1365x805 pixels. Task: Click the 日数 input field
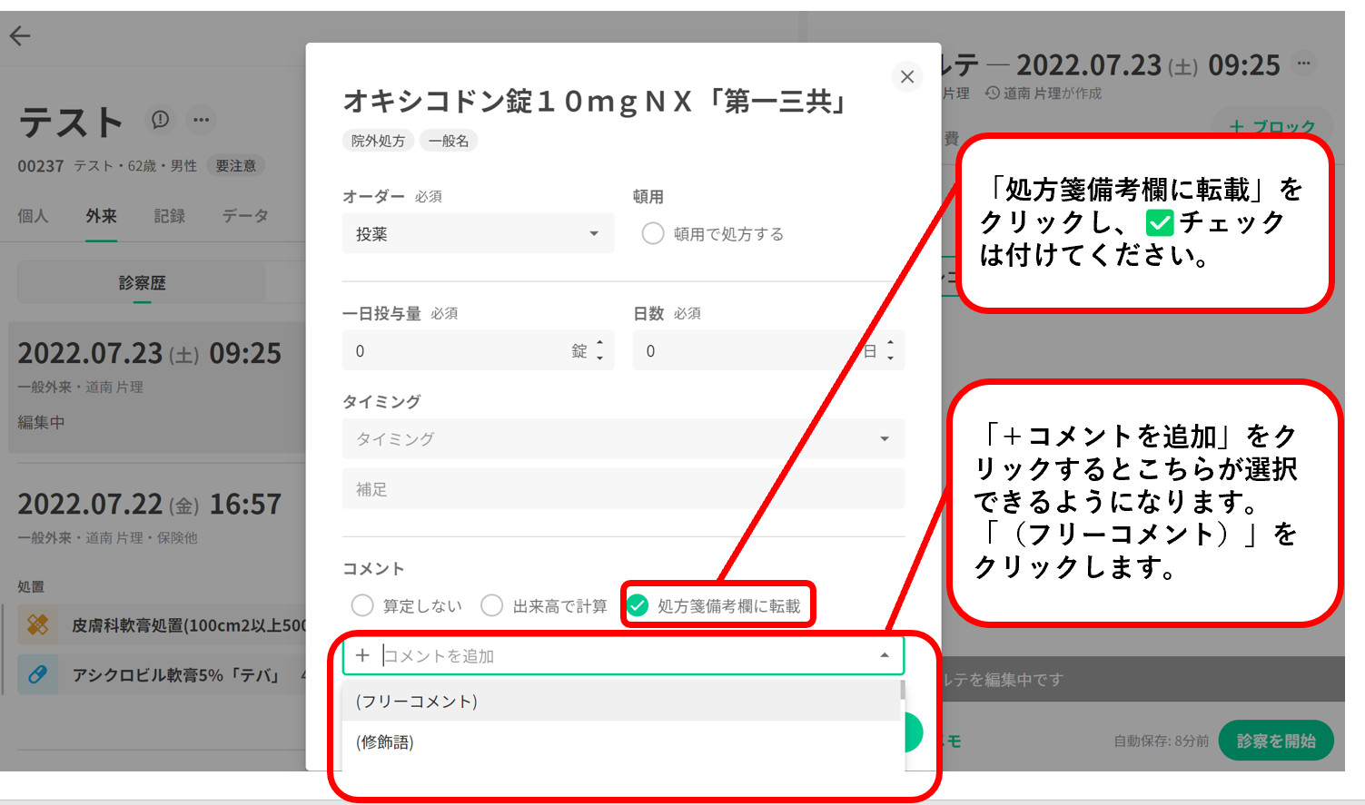769,350
